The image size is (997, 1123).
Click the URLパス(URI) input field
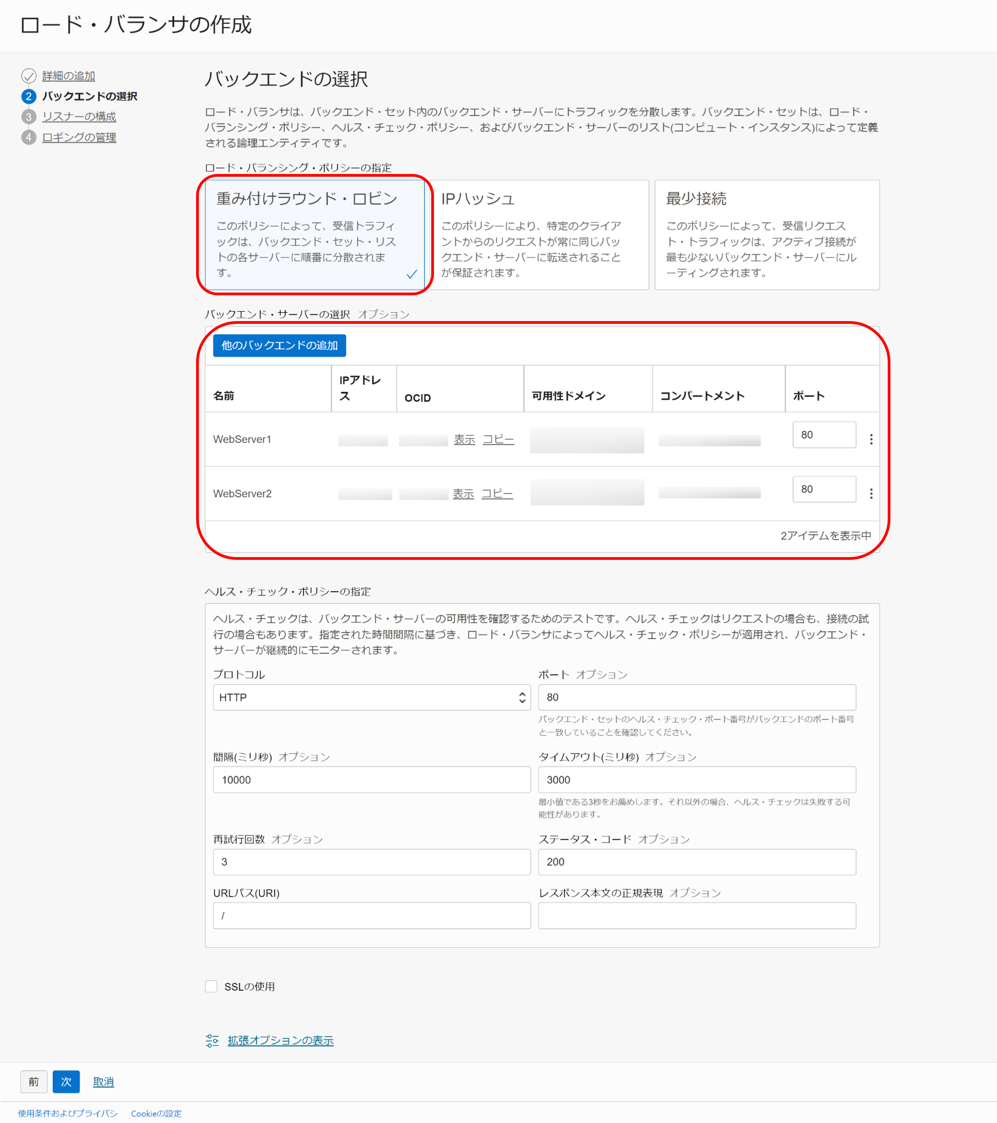click(371, 916)
